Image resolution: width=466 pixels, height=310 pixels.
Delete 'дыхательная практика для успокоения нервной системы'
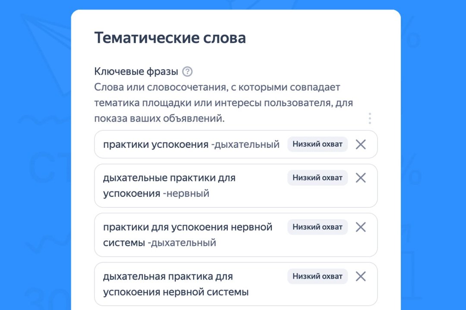(360, 276)
